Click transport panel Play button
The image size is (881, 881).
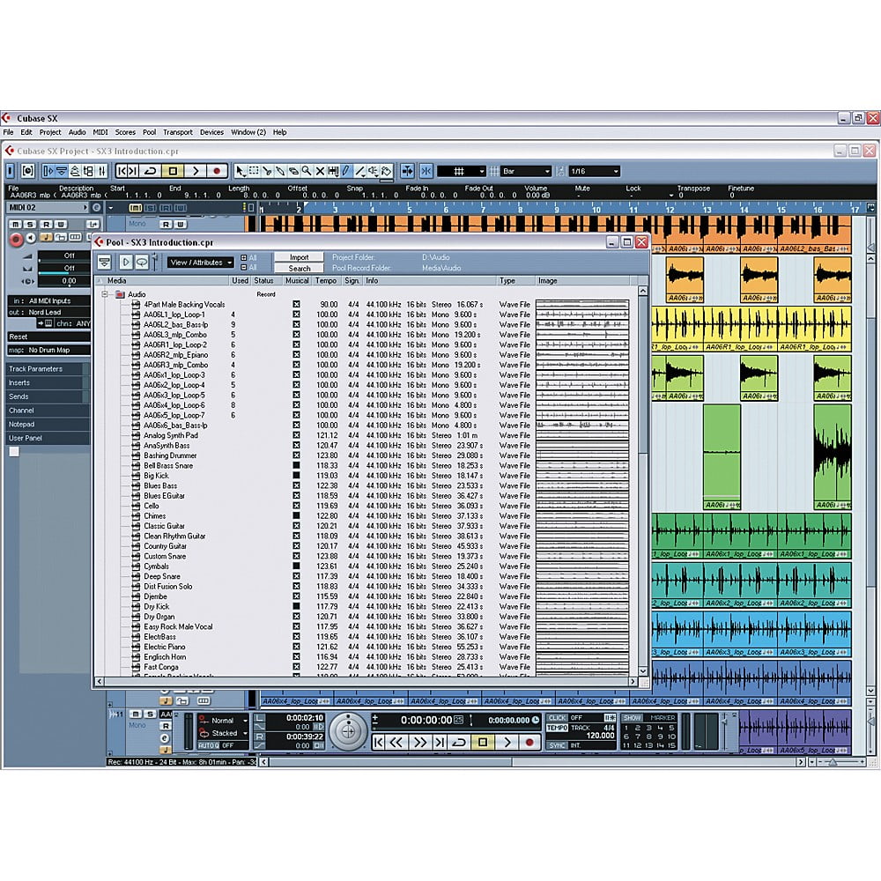(507, 742)
